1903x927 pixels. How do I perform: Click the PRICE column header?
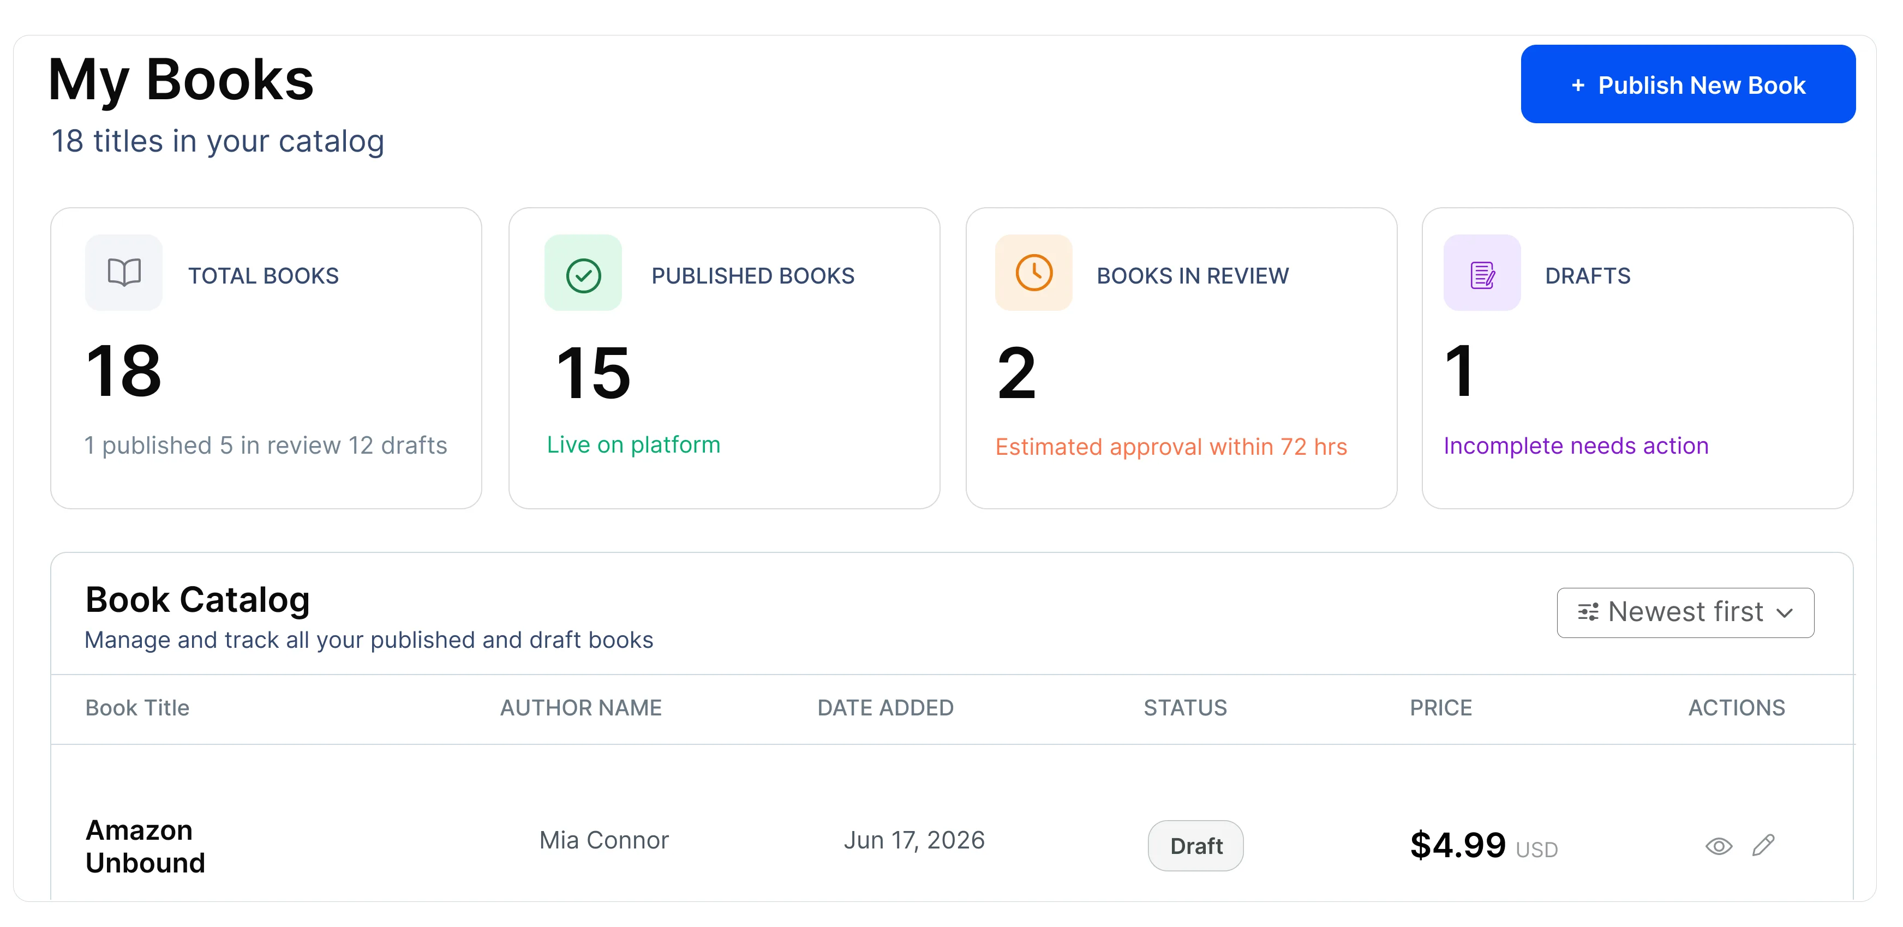click(1440, 708)
